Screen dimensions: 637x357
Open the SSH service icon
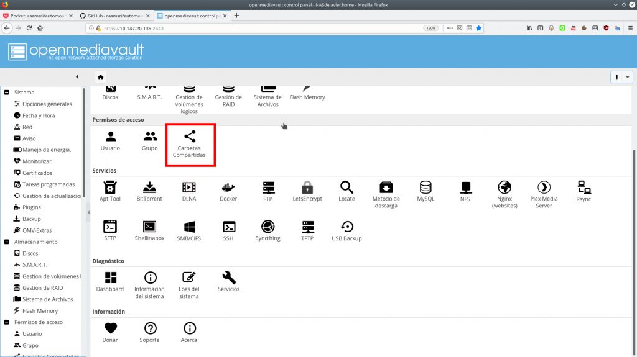(x=228, y=230)
